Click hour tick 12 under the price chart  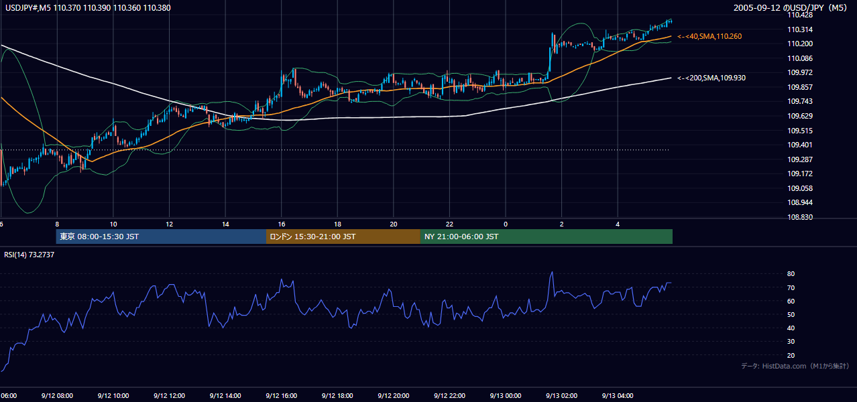pos(170,224)
